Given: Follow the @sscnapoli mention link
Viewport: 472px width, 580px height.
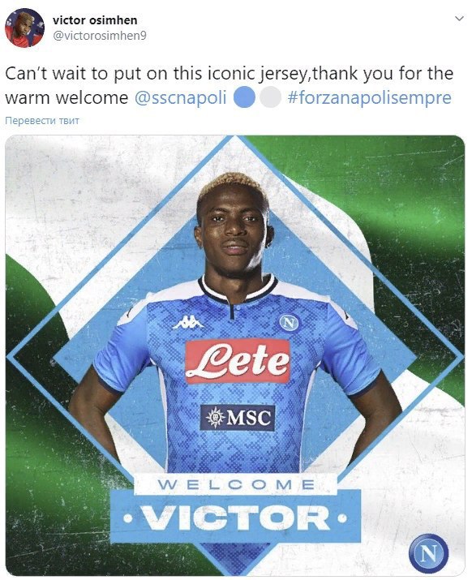Looking at the screenshot, I should (x=181, y=98).
